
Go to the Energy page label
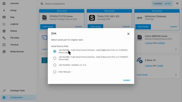[13, 10]
